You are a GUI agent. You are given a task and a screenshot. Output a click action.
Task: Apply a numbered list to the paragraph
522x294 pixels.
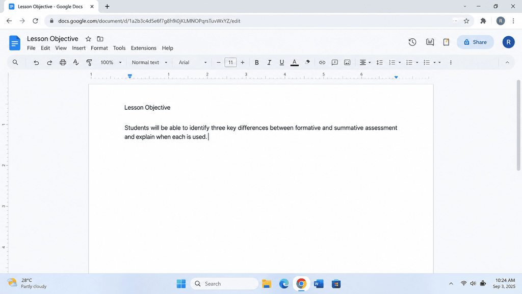[392, 62]
